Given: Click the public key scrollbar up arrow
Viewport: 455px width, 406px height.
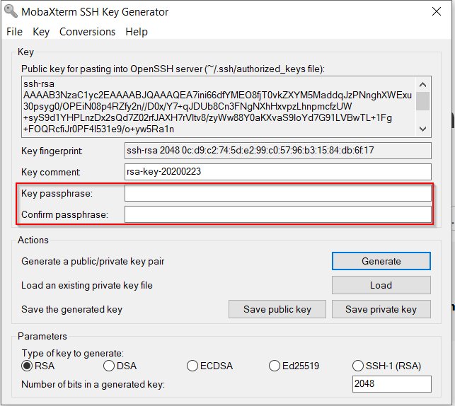Looking at the screenshot, I should coord(422,85).
